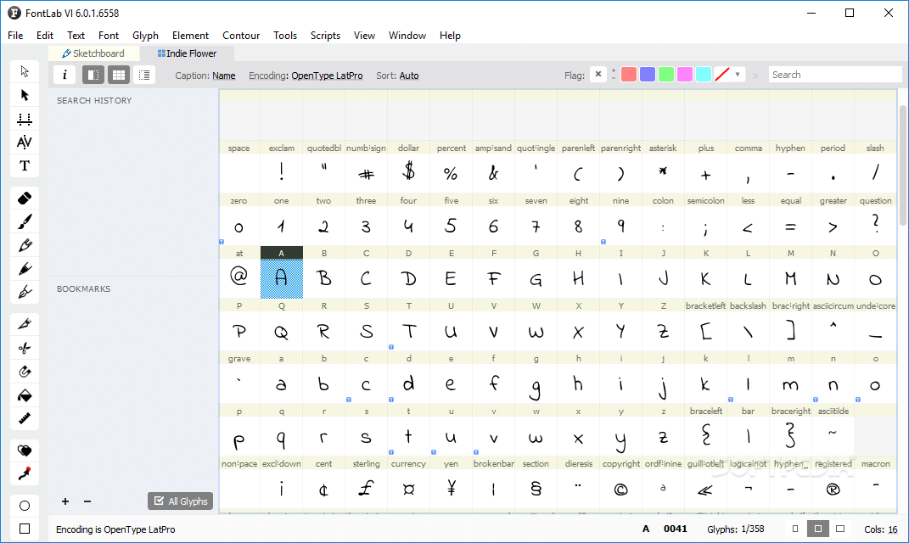Select the Contour tool with hollow arrow

pyautogui.click(x=25, y=71)
